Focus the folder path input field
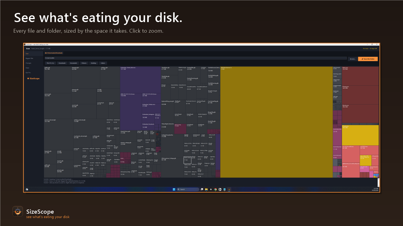 [196, 58]
